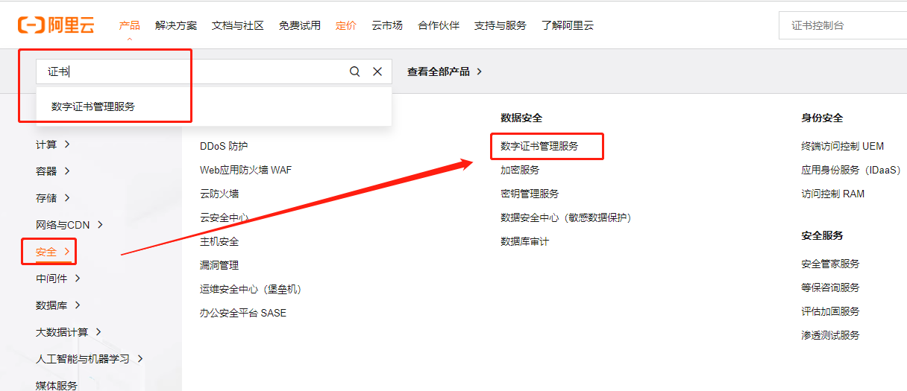The width and height of the screenshot is (907, 391).
Task: Click the 身份安全 section heading
Action: 822,118
